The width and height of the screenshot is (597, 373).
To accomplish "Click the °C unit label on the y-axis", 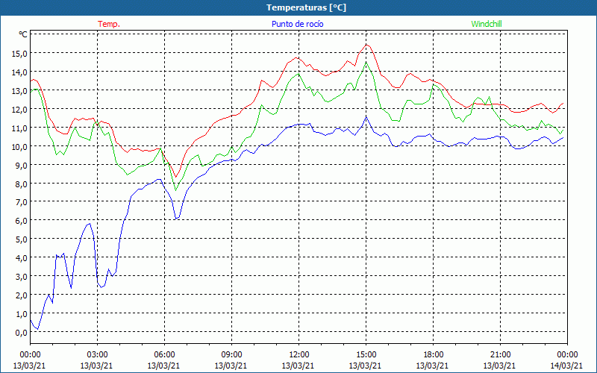I will pos(23,34).
